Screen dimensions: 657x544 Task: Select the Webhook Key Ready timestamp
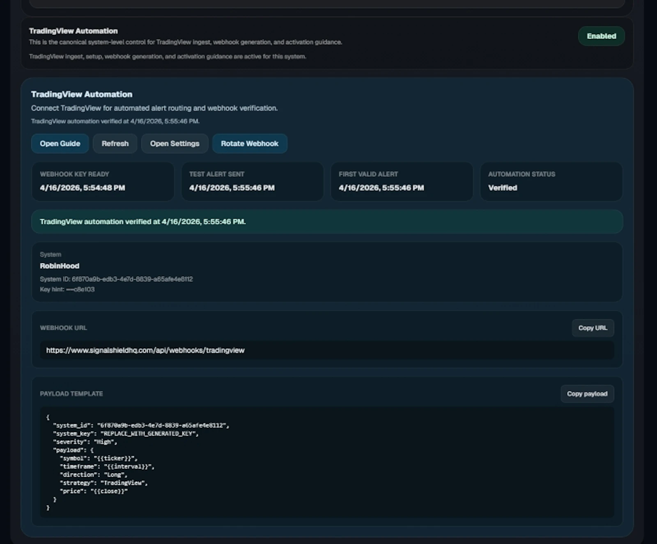83,188
